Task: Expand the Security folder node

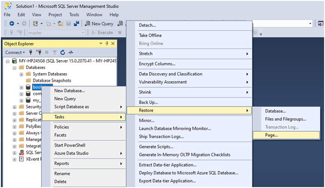Action: point(15,107)
